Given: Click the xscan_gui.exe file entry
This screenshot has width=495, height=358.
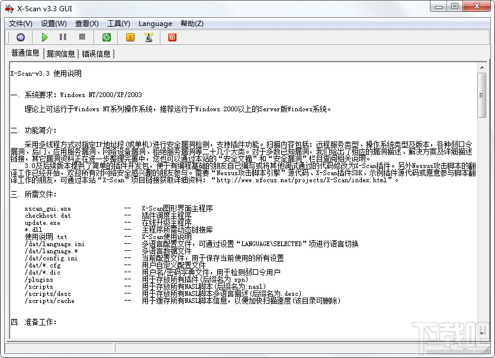Looking at the screenshot, I should (48, 209).
